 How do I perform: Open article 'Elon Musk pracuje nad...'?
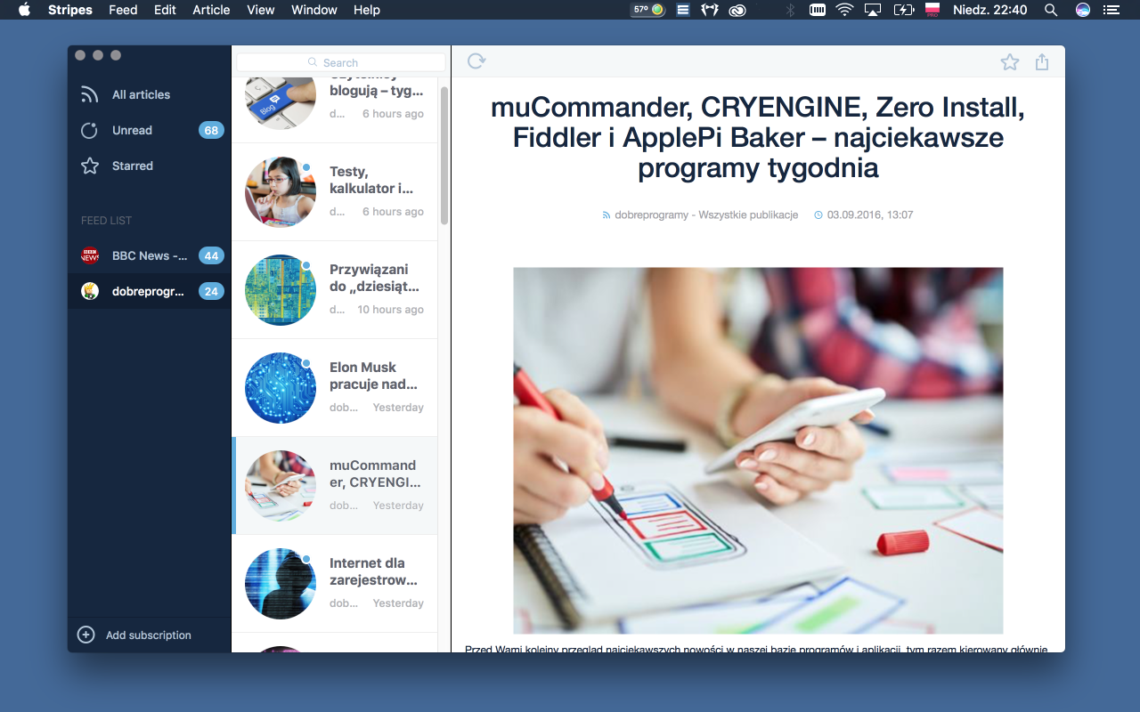335,388
